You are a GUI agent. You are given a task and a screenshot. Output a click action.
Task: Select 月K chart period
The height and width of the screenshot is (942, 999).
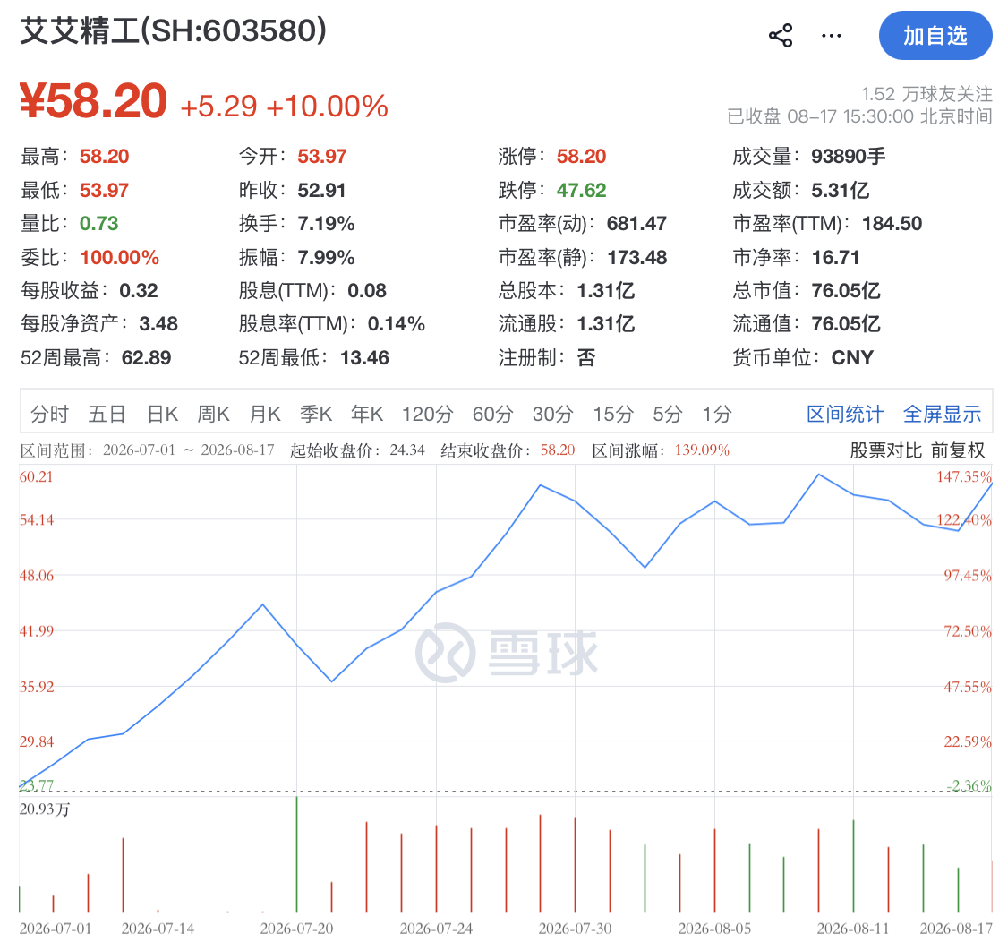pos(265,415)
